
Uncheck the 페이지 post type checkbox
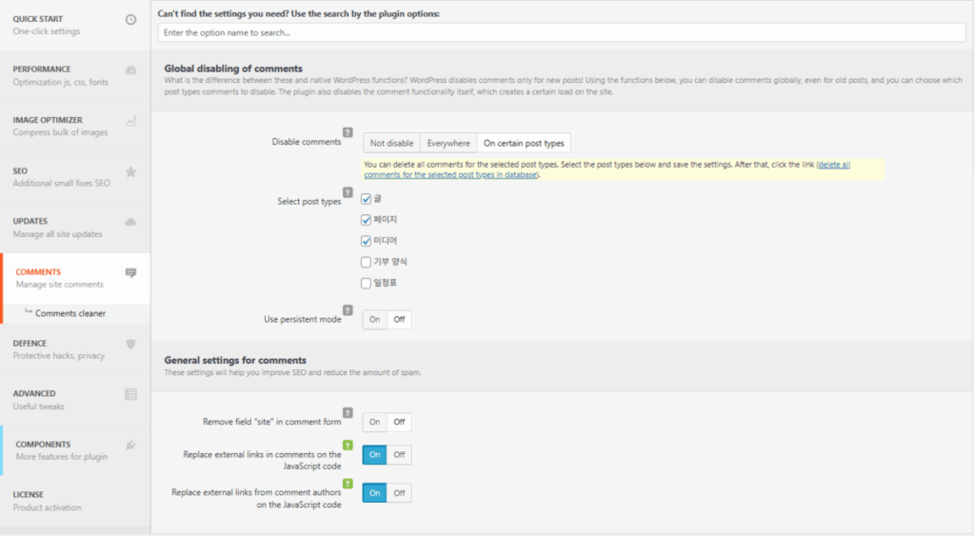tap(367, 220)
